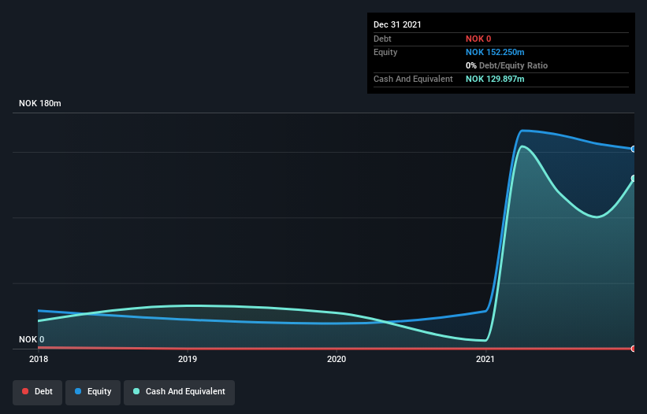Screen dimensions: 647x414
Task: Select the Equity end-point marker for Dec 2021
Action: coord(634,149)
